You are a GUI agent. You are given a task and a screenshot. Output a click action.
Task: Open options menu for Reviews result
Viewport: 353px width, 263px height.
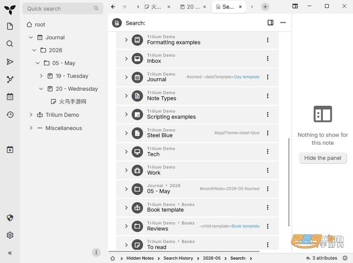[267, 226]
